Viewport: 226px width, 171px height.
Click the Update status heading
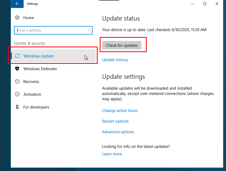(x=121, y=19)
